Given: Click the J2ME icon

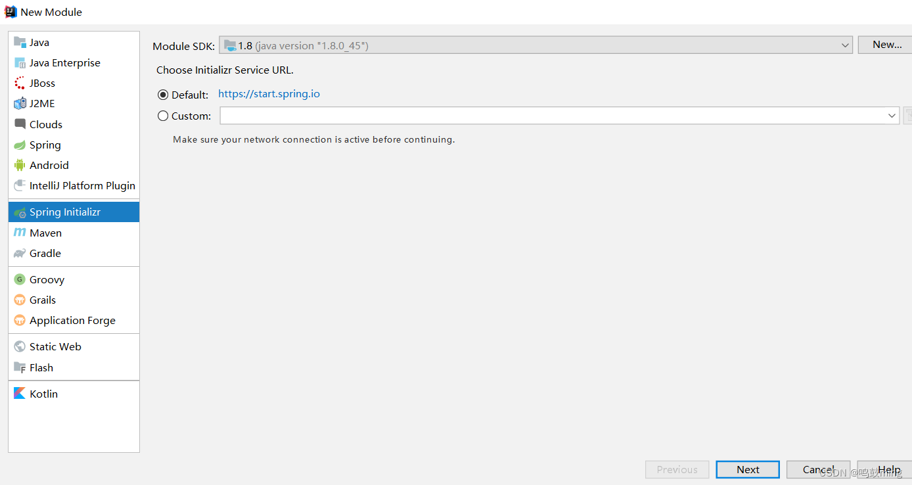Looking at the screenshot, I should [20, 104].
